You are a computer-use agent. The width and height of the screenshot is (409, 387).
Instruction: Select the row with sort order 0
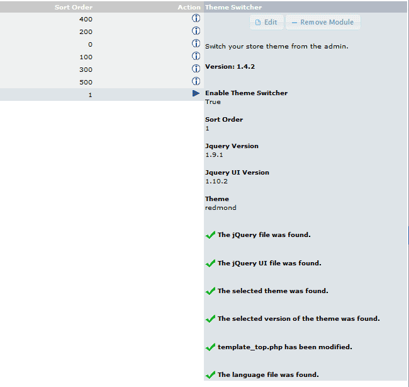click(x=102, y=44)
